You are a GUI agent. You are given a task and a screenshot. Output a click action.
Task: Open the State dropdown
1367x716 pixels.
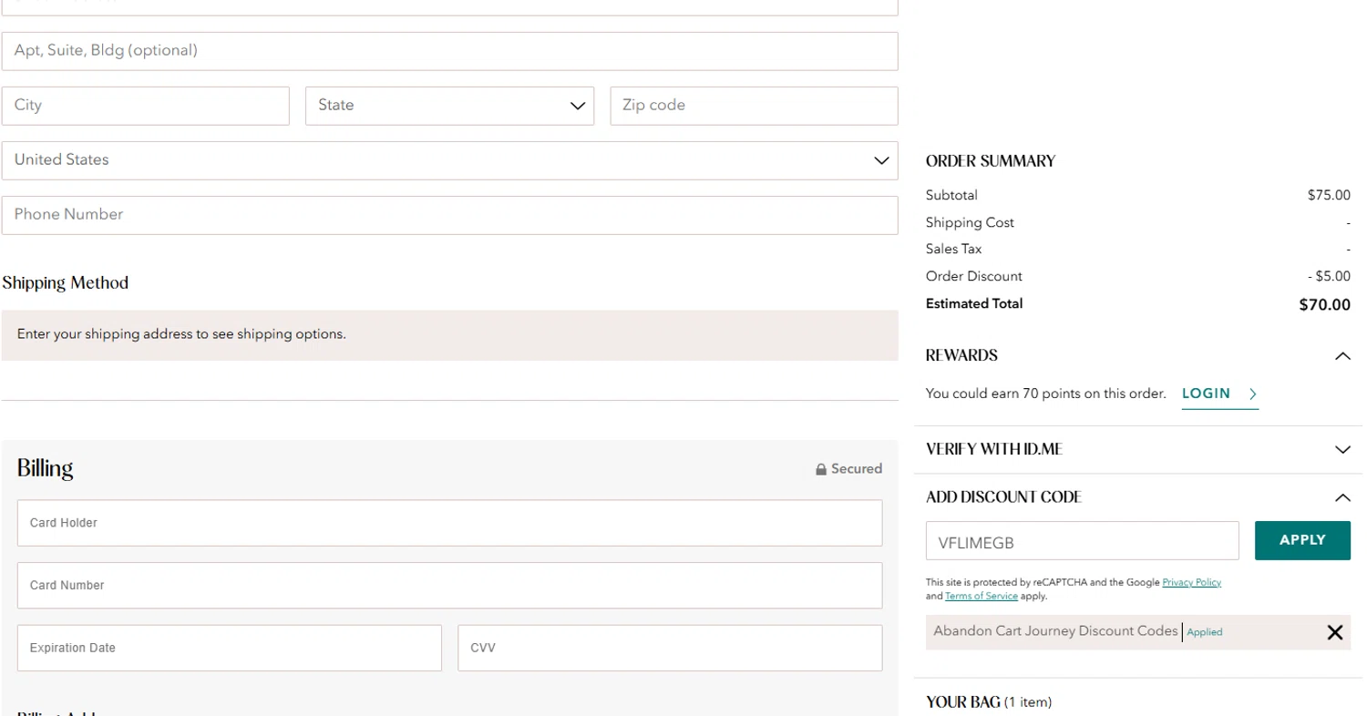tap(449, 106)
